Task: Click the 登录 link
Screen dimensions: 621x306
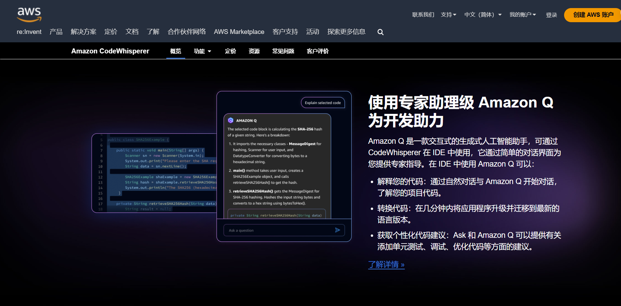Action: pyautogui.click(x=551, y=15)
